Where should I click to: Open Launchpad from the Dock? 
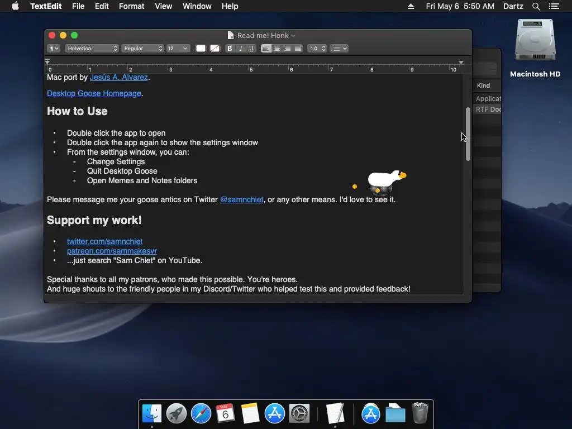(177, 414)
